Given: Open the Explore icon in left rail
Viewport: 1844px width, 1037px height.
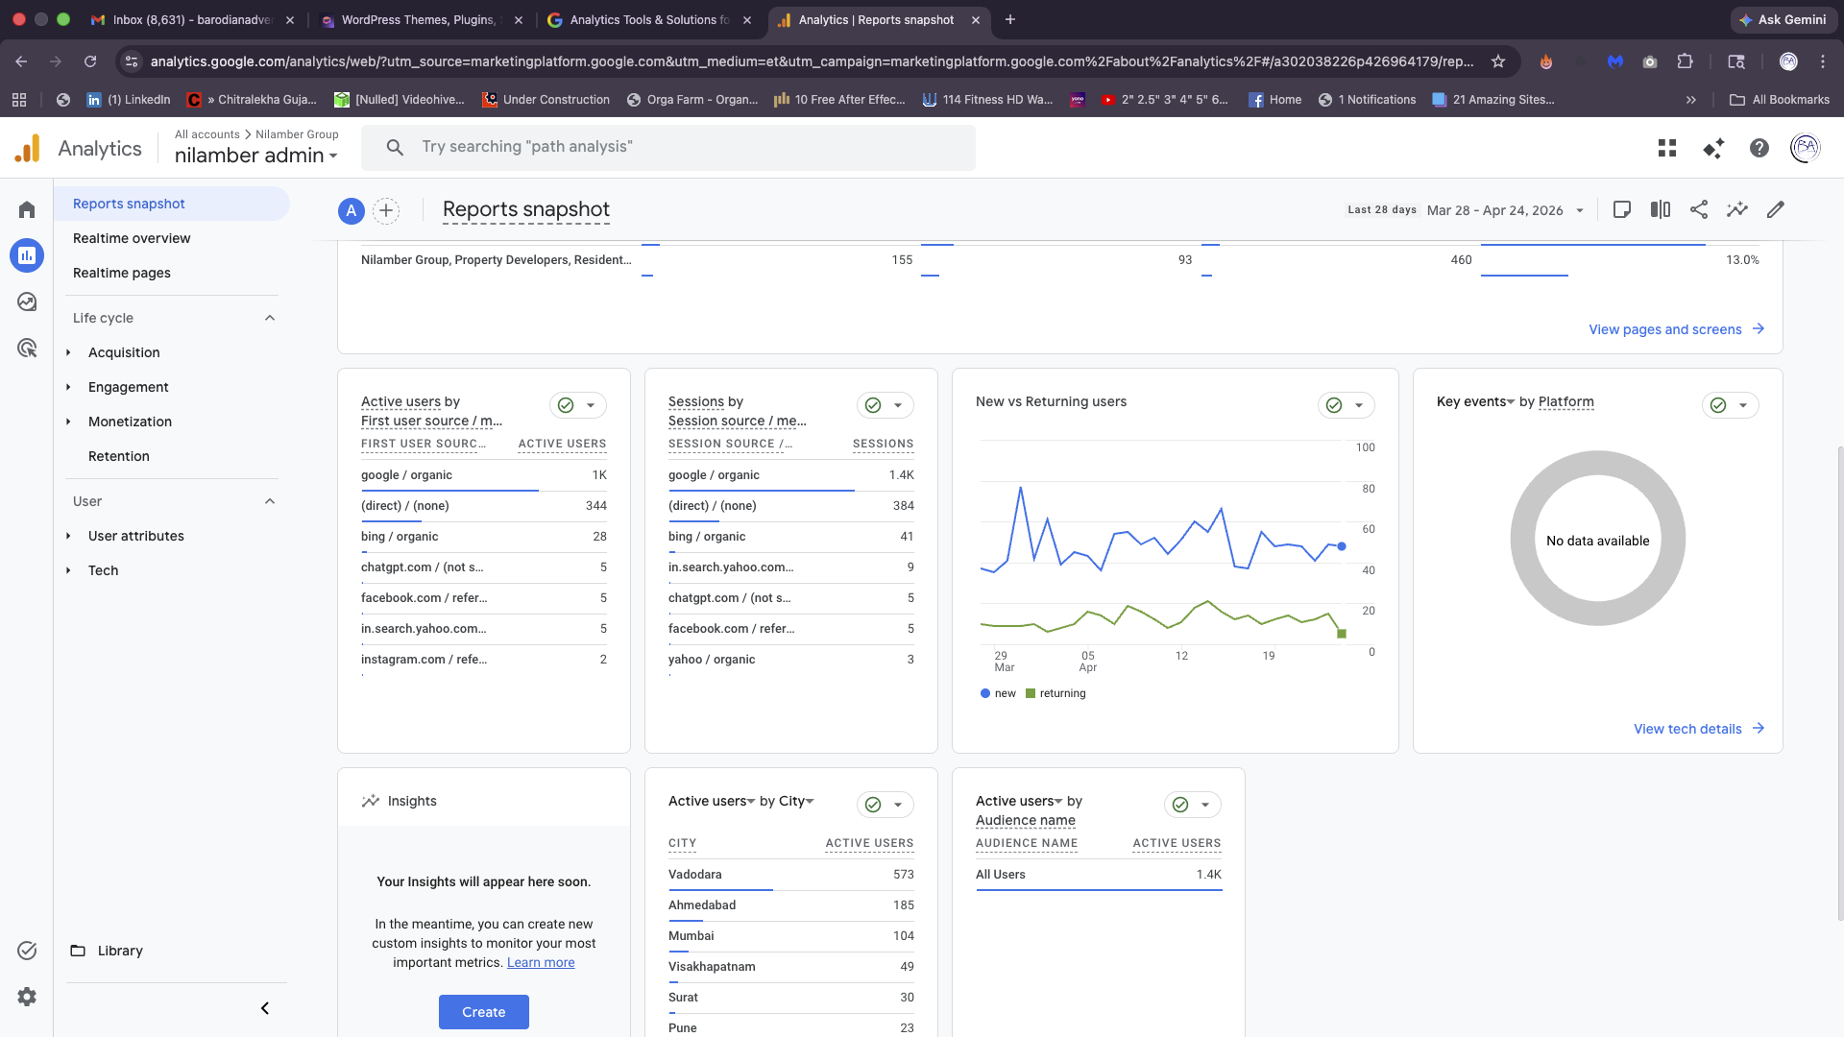Looking at the screenshot, I should (x=27, y=301).
